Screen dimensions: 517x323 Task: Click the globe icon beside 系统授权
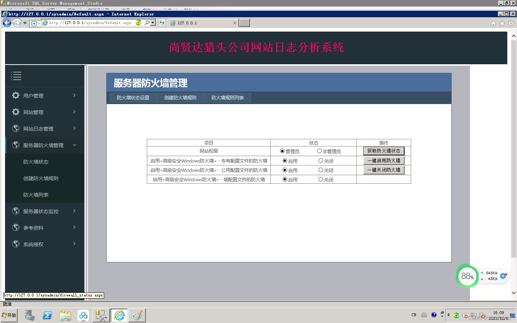coord(16,244)
